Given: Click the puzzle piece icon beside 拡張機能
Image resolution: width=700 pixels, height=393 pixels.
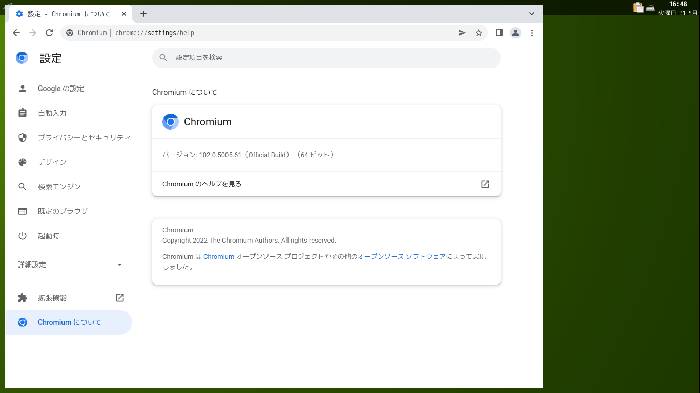Looking at the screenshot, I should tap(23, 298).
